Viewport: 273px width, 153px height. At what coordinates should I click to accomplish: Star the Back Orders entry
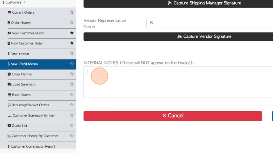pos(72,95)
